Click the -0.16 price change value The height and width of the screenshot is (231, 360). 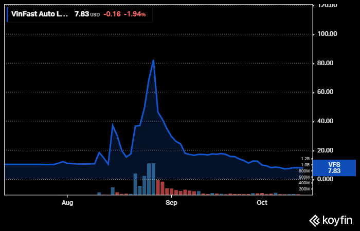pos(112,14)
